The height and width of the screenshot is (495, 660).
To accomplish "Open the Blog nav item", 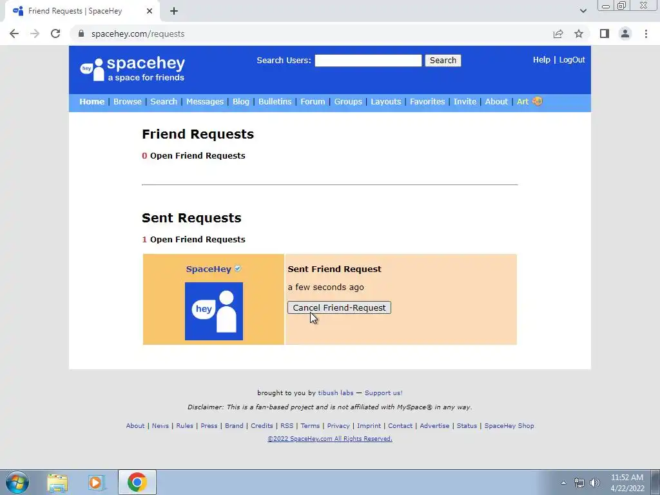I will point(241,101).
